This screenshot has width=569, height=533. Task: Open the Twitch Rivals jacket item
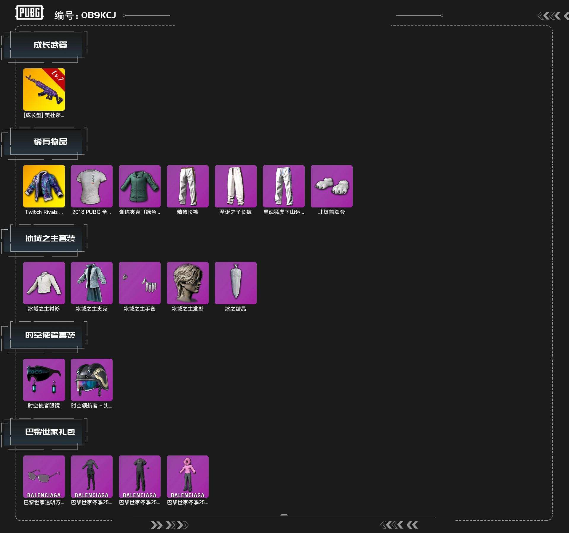[x=44, y=186]
